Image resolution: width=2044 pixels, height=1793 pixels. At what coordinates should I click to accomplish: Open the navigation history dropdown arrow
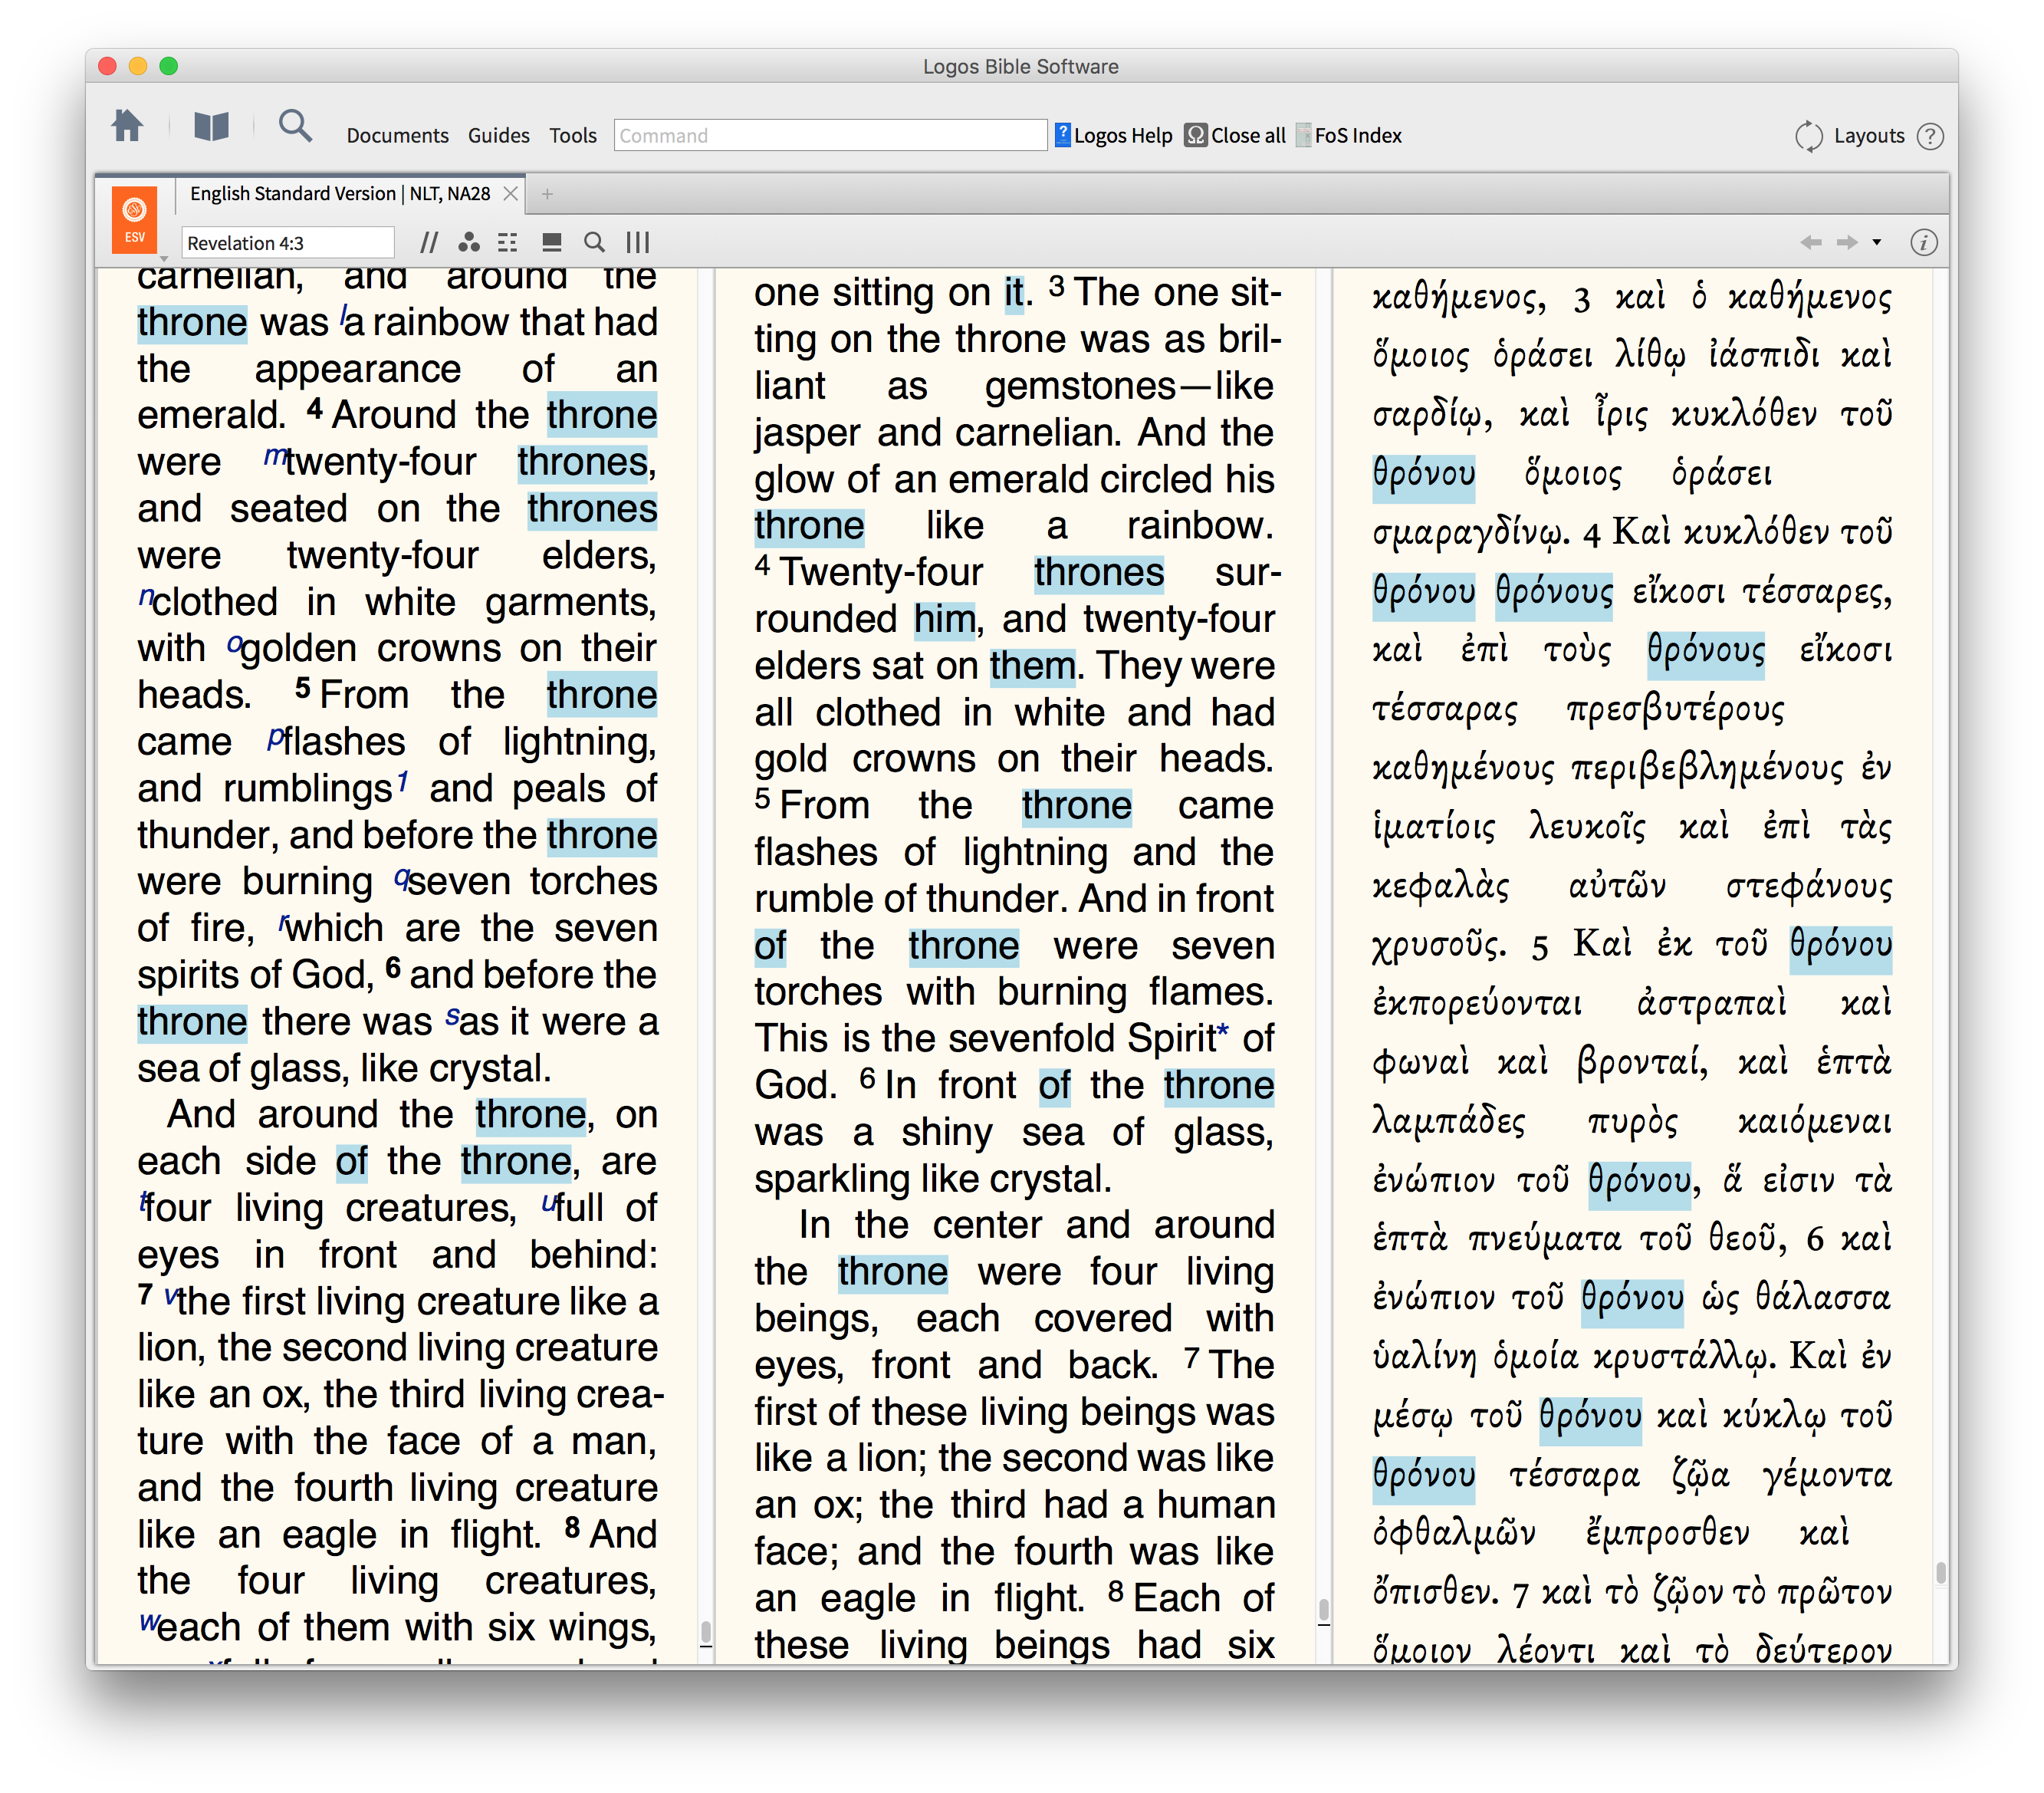point(1877,243)
